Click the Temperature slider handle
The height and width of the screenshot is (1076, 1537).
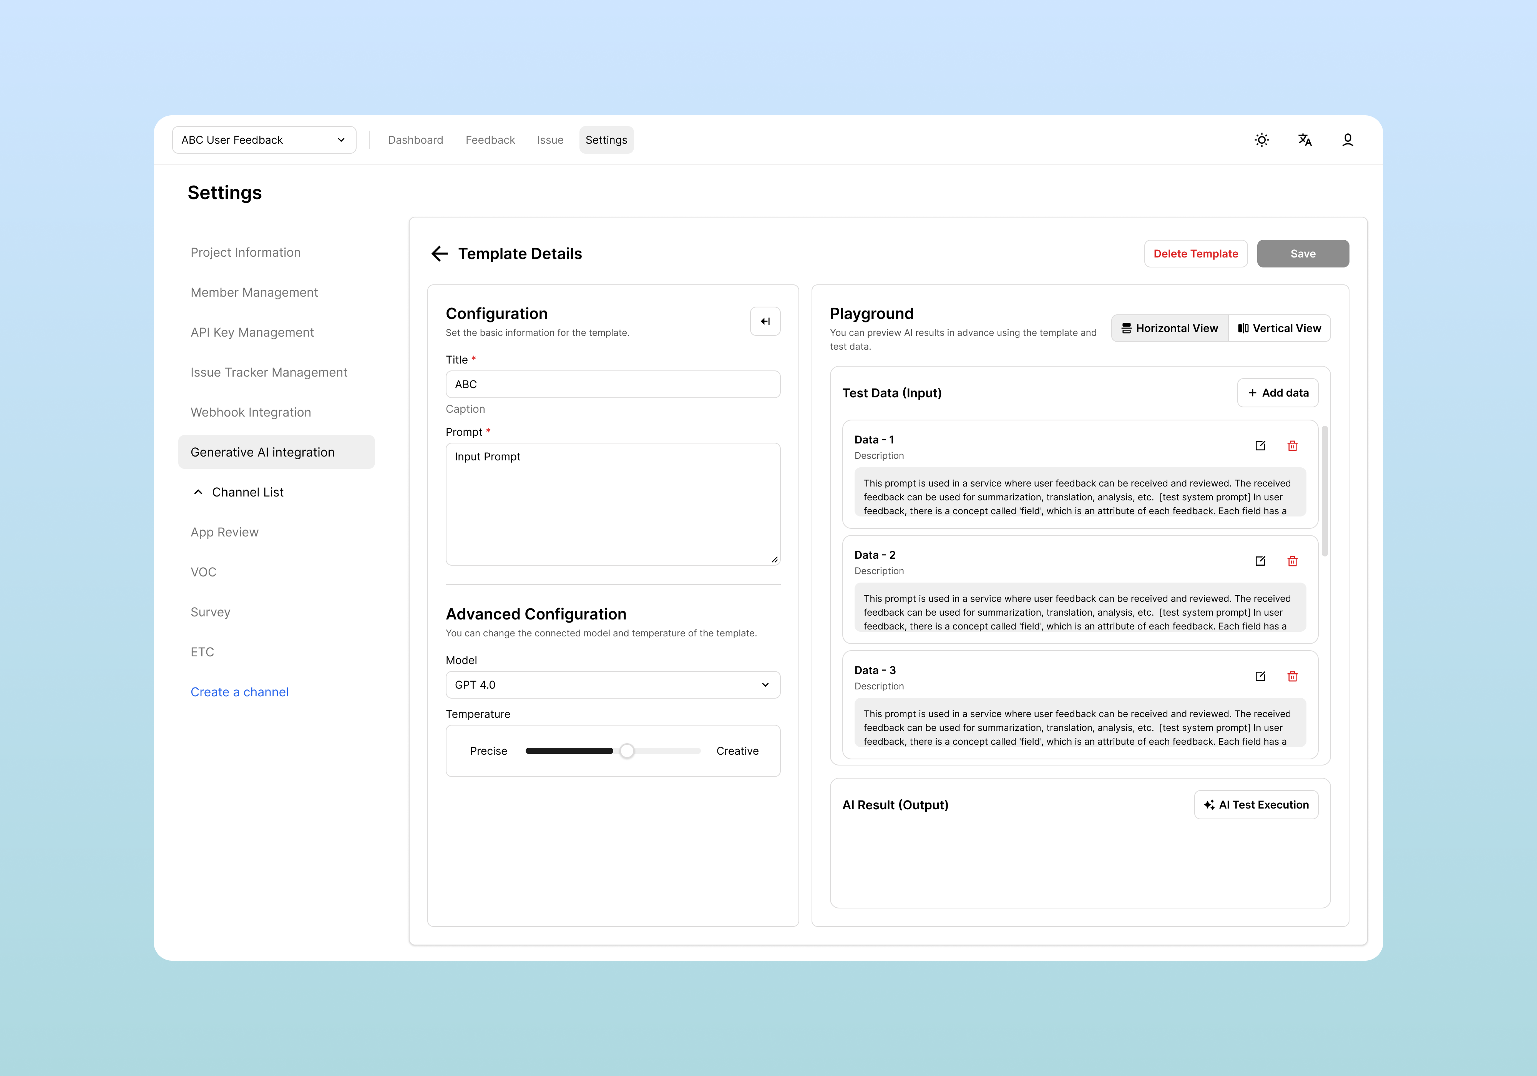[627, 751]
